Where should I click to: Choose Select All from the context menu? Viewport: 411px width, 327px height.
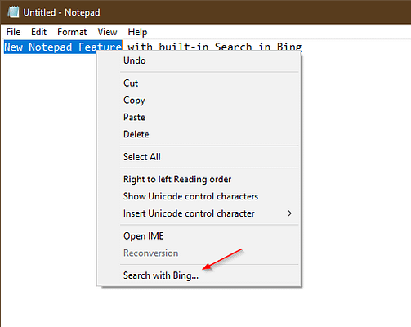coord(199,157)
